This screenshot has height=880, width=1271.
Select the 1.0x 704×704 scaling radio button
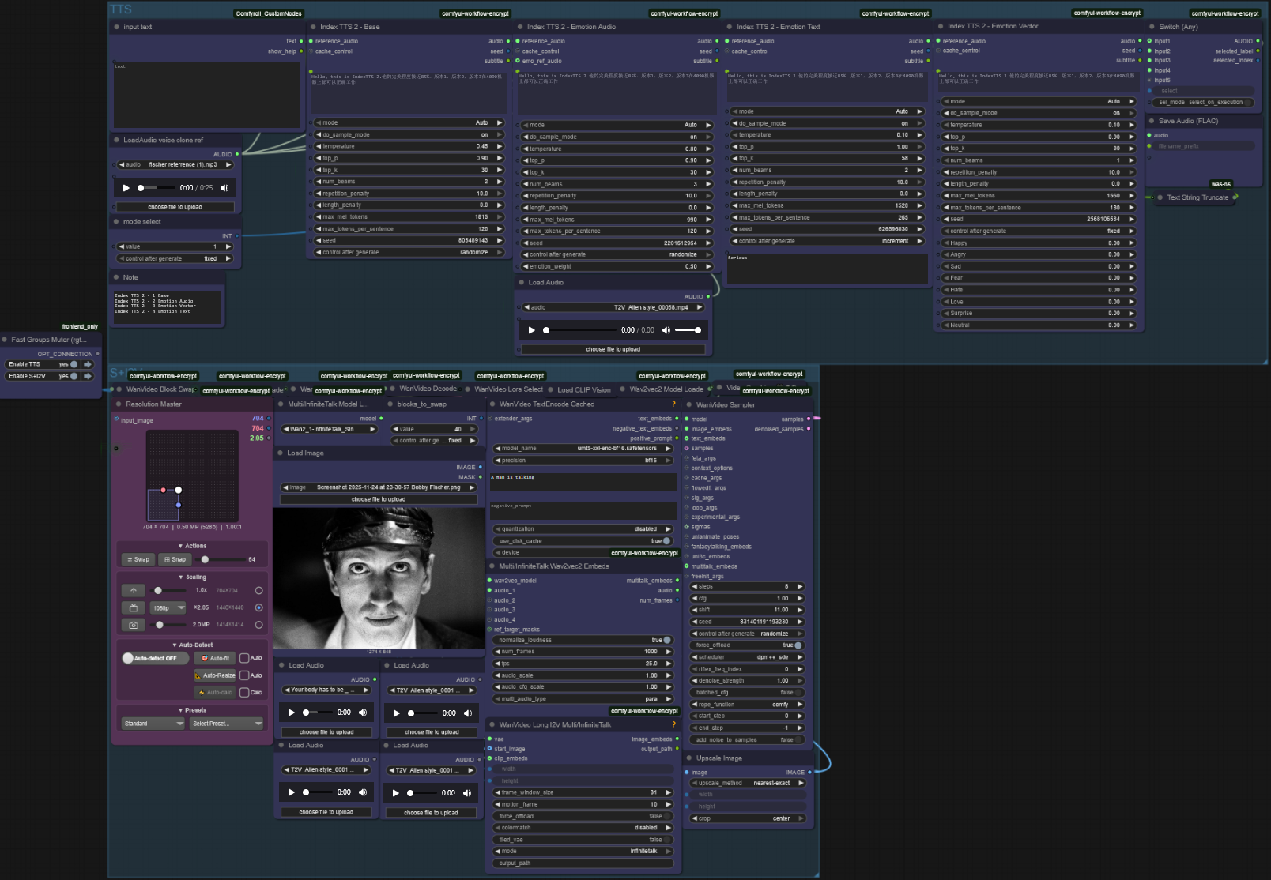coord(258,591)
